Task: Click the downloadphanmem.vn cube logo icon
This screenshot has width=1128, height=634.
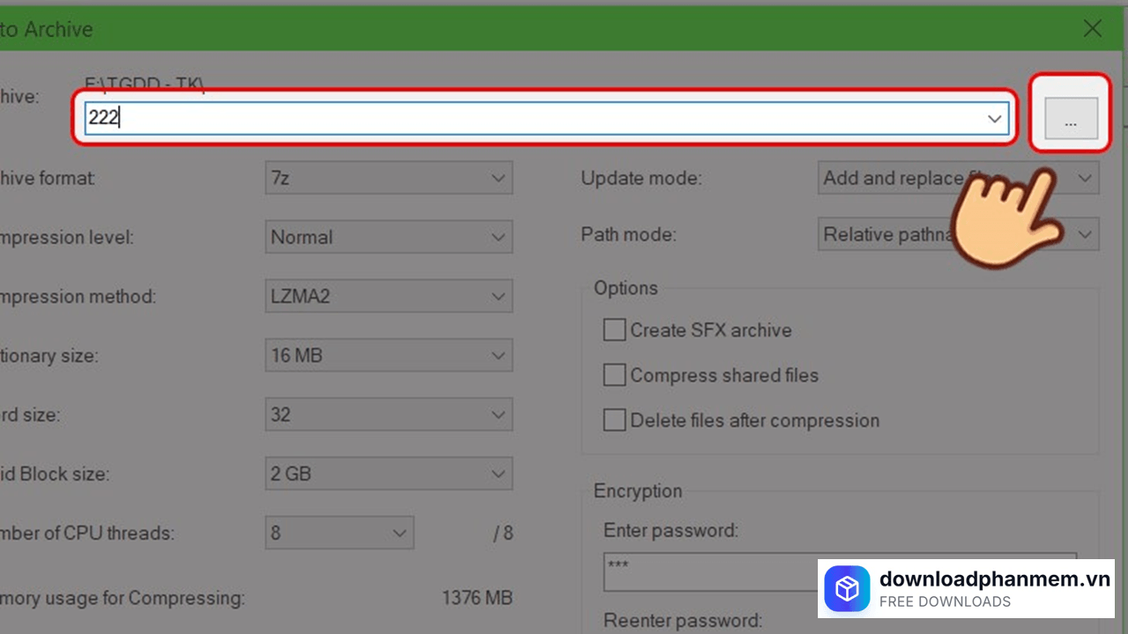Action: (x=847, y=588)
